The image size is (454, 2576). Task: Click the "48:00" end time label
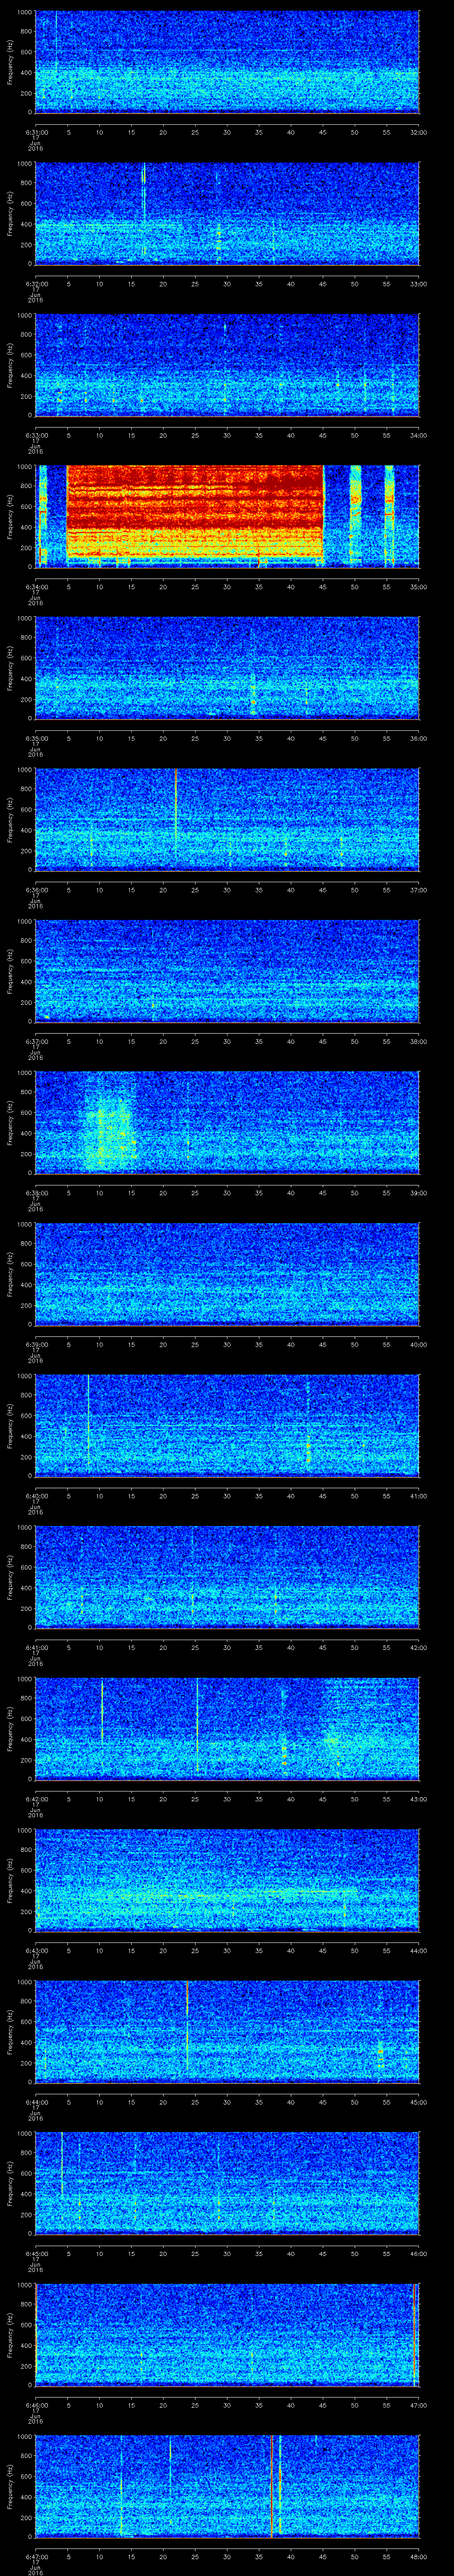coord(418,2558)
